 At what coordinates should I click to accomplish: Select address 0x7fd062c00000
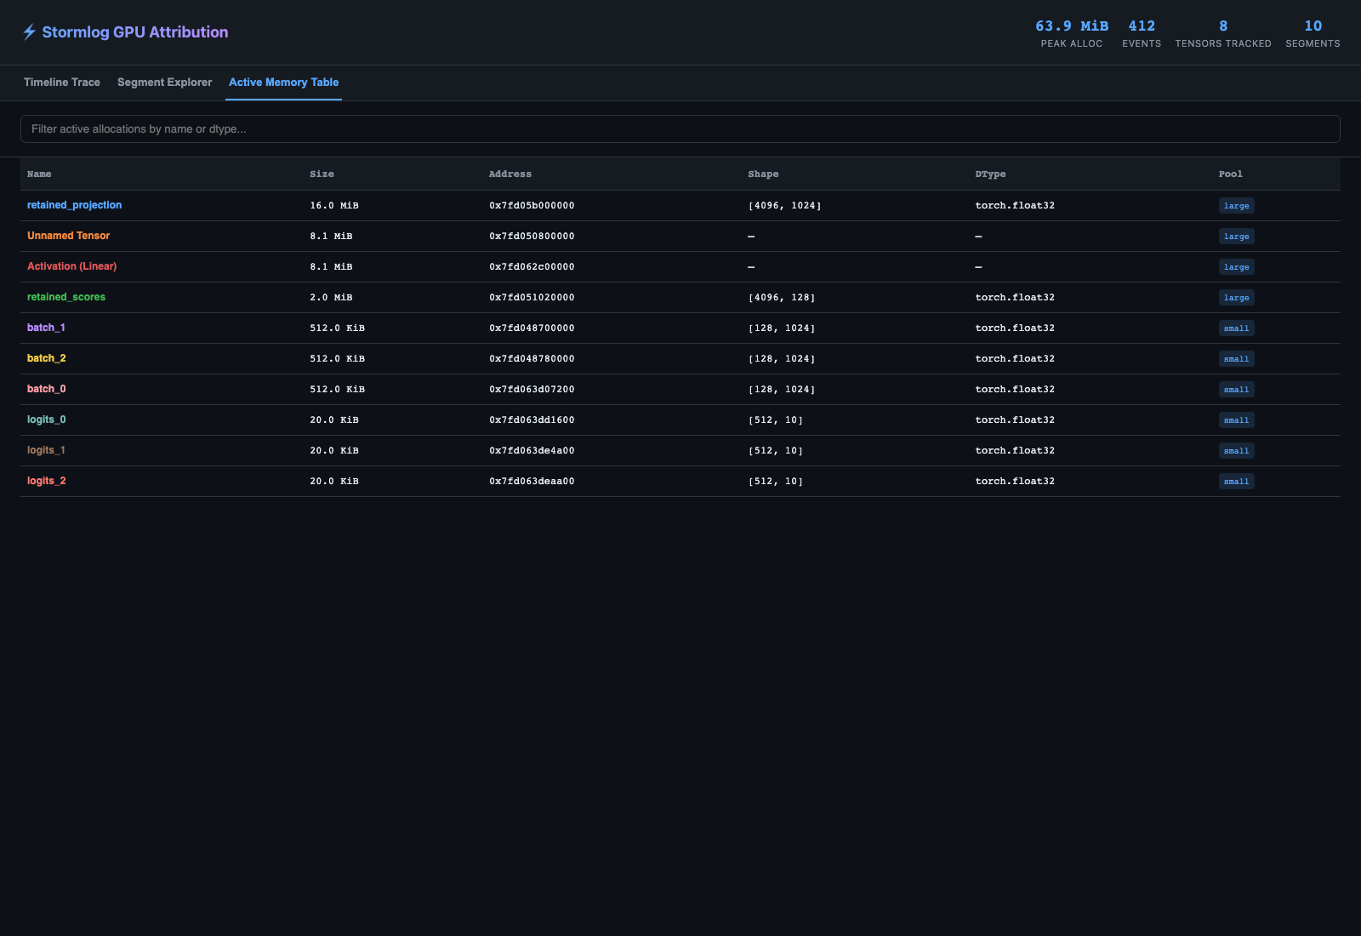point(532,267)
